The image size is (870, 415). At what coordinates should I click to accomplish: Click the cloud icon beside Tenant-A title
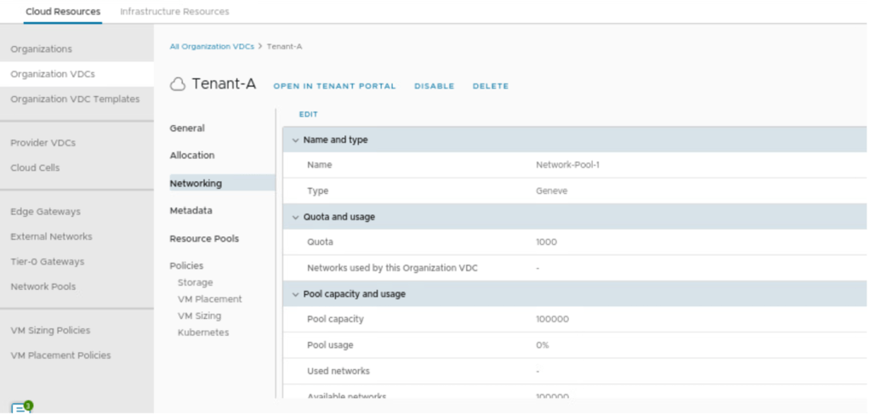point(178,84)
